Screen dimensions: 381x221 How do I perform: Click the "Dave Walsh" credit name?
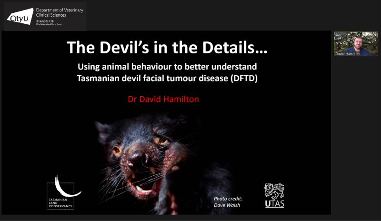[x=227, y=206]
